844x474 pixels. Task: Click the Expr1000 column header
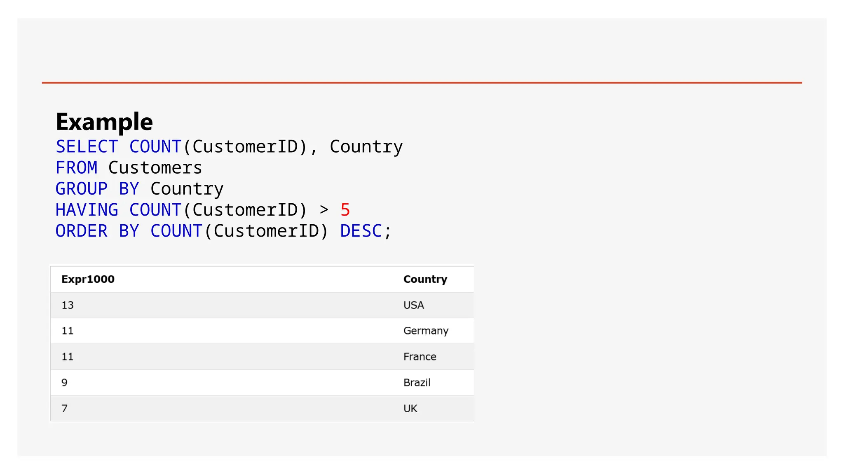88,279
